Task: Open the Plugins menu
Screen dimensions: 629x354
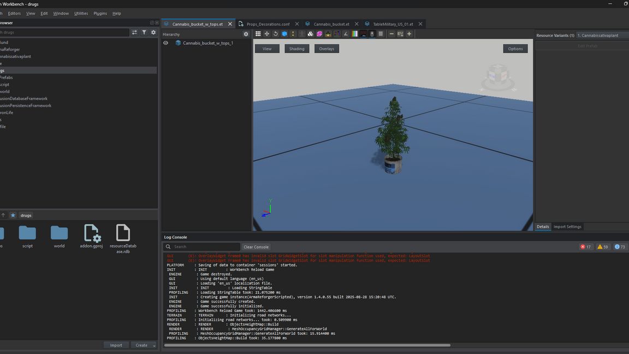Action: click(100, 13)
